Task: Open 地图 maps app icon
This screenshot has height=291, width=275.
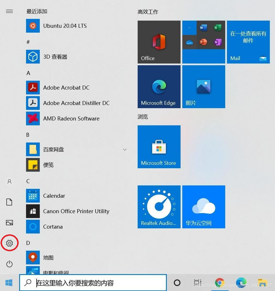Action: click(x=33, y=258)
